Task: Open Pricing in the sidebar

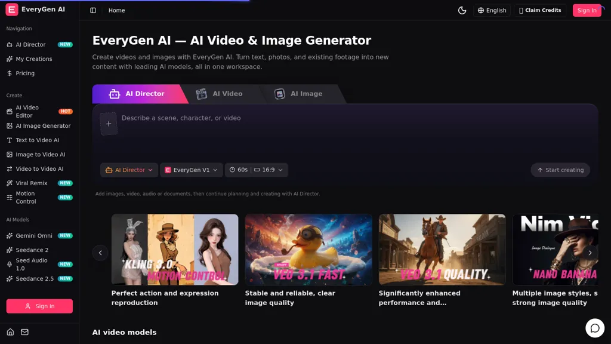Action: (39, 73)
